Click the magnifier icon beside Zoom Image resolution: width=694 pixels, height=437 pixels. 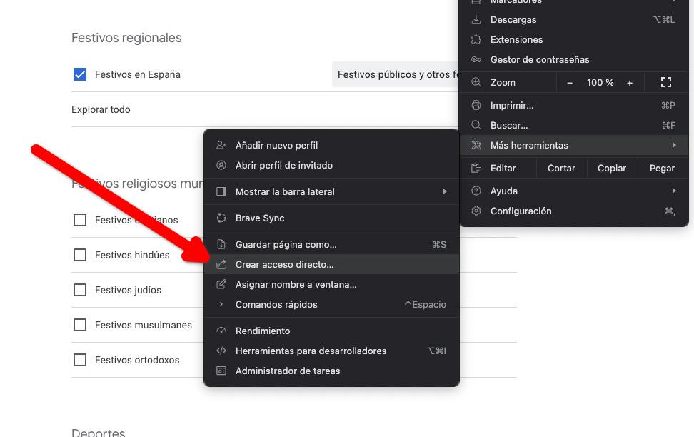[476, 82]
